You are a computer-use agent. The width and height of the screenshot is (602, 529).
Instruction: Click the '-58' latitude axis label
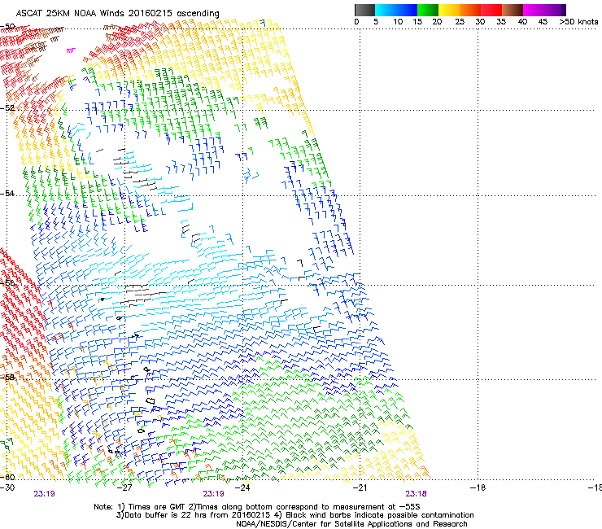(x=7, y=378)
